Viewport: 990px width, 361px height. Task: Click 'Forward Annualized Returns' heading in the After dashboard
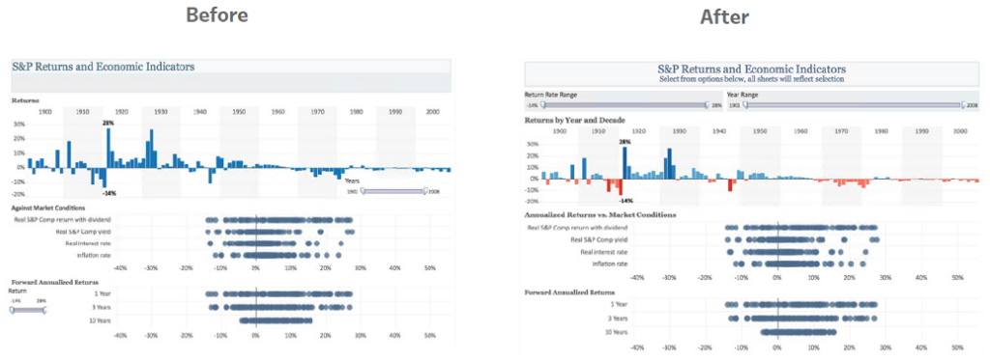pos(570,292)
